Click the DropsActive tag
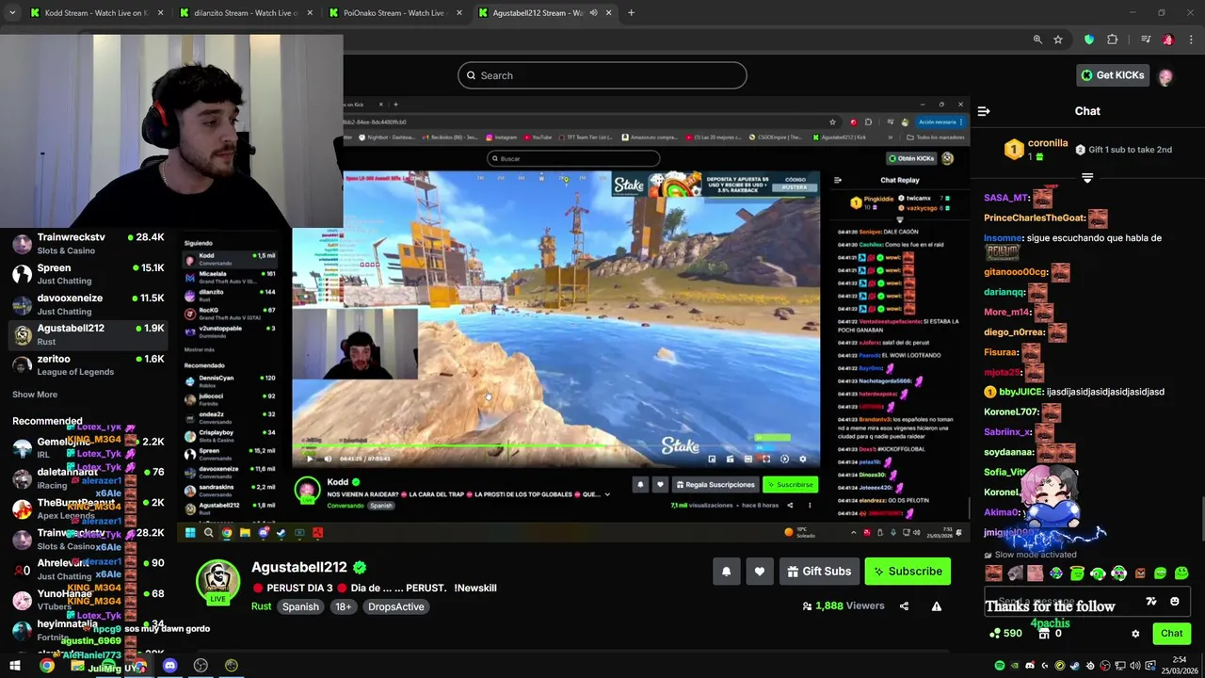Viewport: 1205px width, 678px height. [x=396, y=606]
